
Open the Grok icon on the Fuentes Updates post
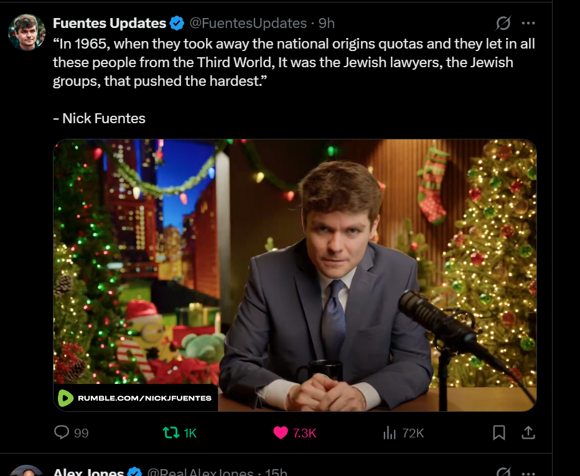coord(503,23)
